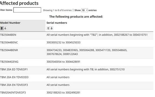Screen dimensions: 155x97
Task: Click the Showing 1 to 8 entries text
Action: pos(57,10)
